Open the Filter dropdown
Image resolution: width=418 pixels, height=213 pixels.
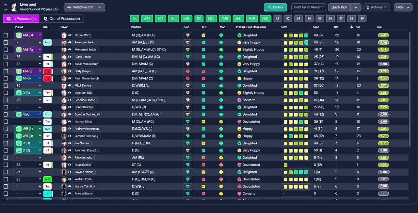tap(403, 7)
